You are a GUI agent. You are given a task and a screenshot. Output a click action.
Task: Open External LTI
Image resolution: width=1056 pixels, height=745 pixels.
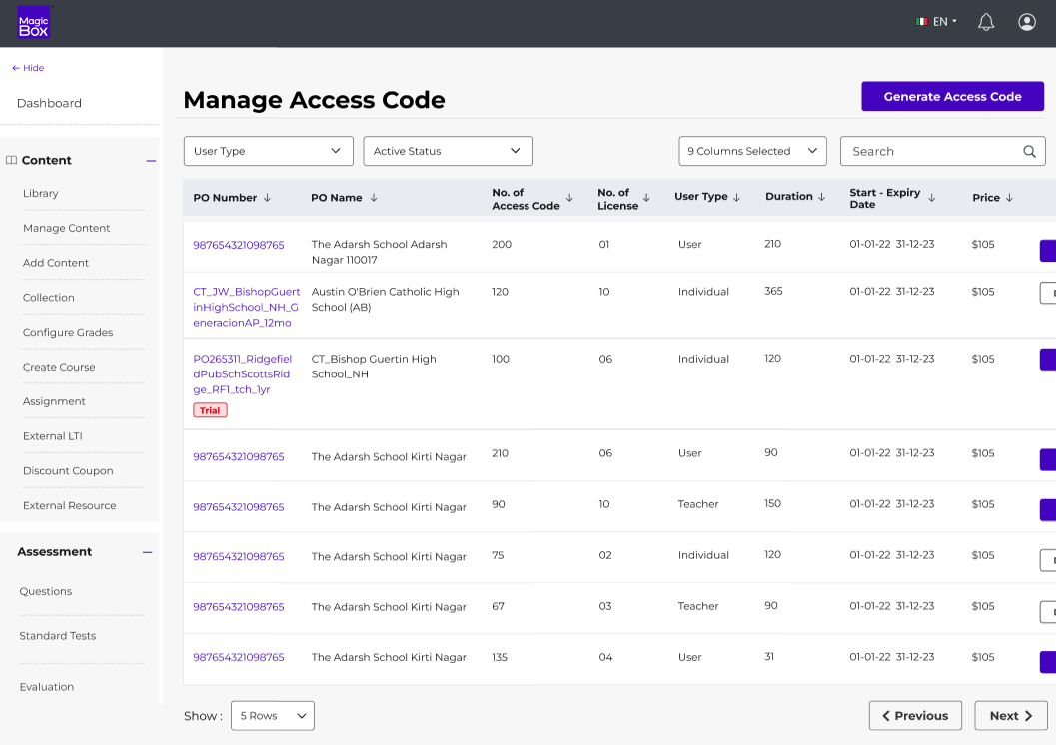pyautogui.click(x=53, y=436)
